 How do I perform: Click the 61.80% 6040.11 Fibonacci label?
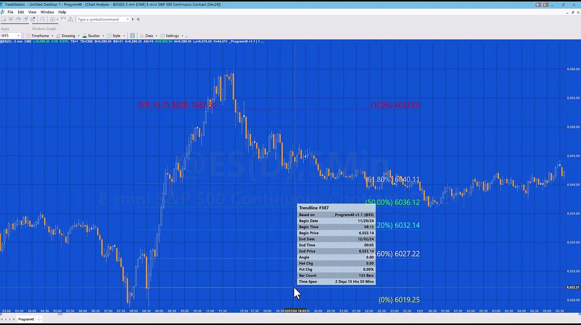click(392, 180)
